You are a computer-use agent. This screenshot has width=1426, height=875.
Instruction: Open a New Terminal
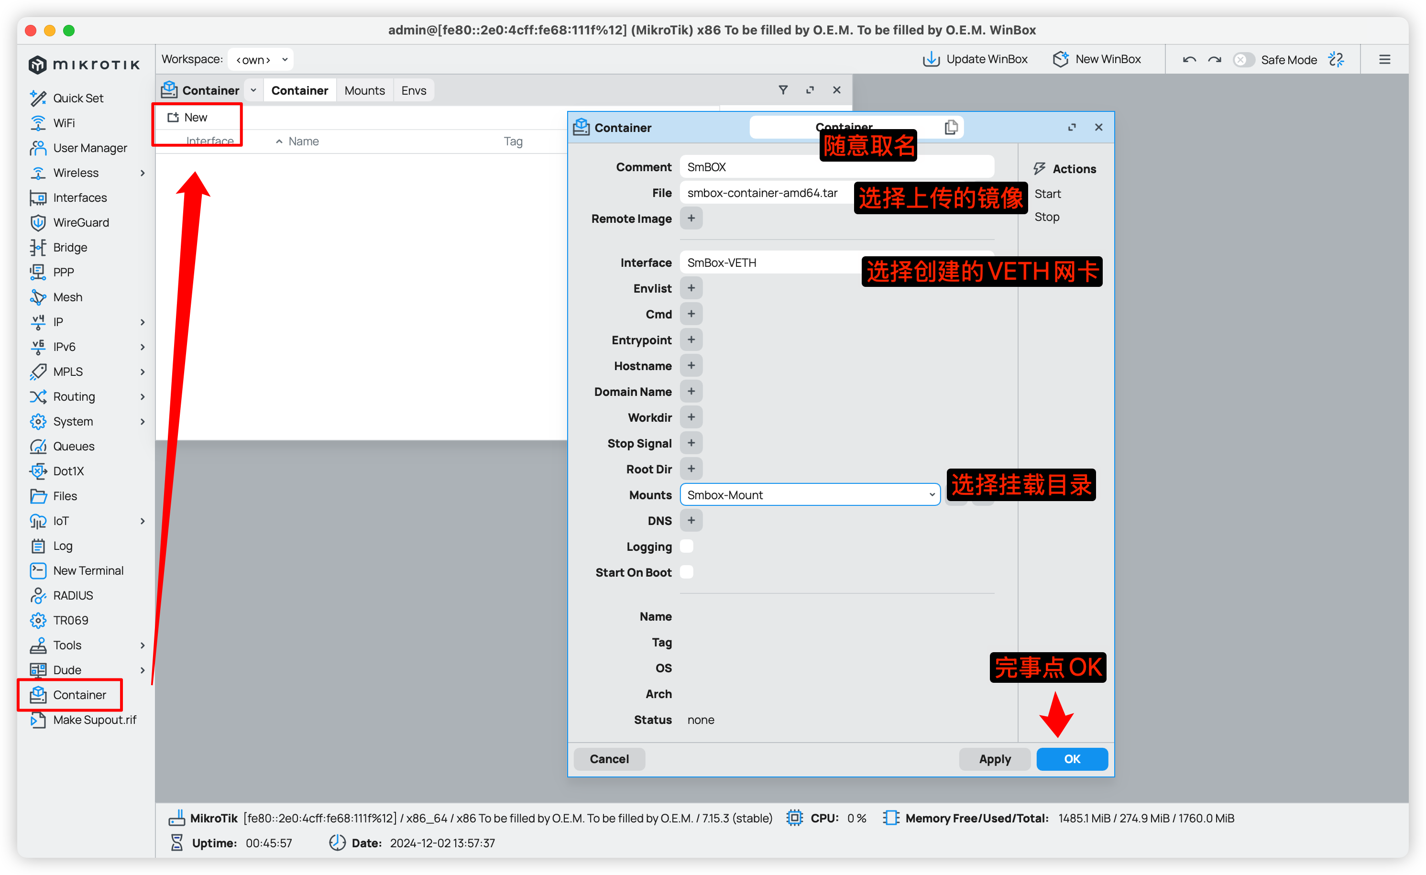coord(88,571)
